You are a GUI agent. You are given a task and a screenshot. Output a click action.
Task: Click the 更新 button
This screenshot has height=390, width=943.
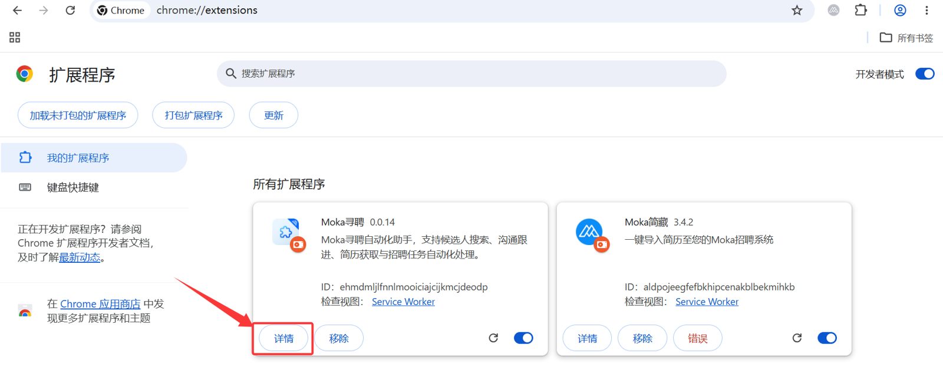(273, 115)
